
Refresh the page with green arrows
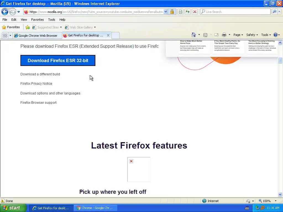point(188,12)
